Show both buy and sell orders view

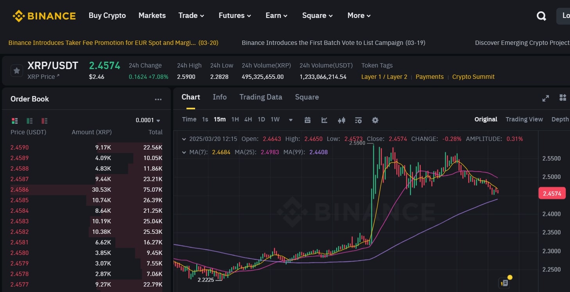coord(15,121)
